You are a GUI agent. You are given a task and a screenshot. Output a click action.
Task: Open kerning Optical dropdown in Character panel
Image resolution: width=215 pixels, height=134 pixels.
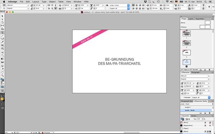[x=194, y=86]
